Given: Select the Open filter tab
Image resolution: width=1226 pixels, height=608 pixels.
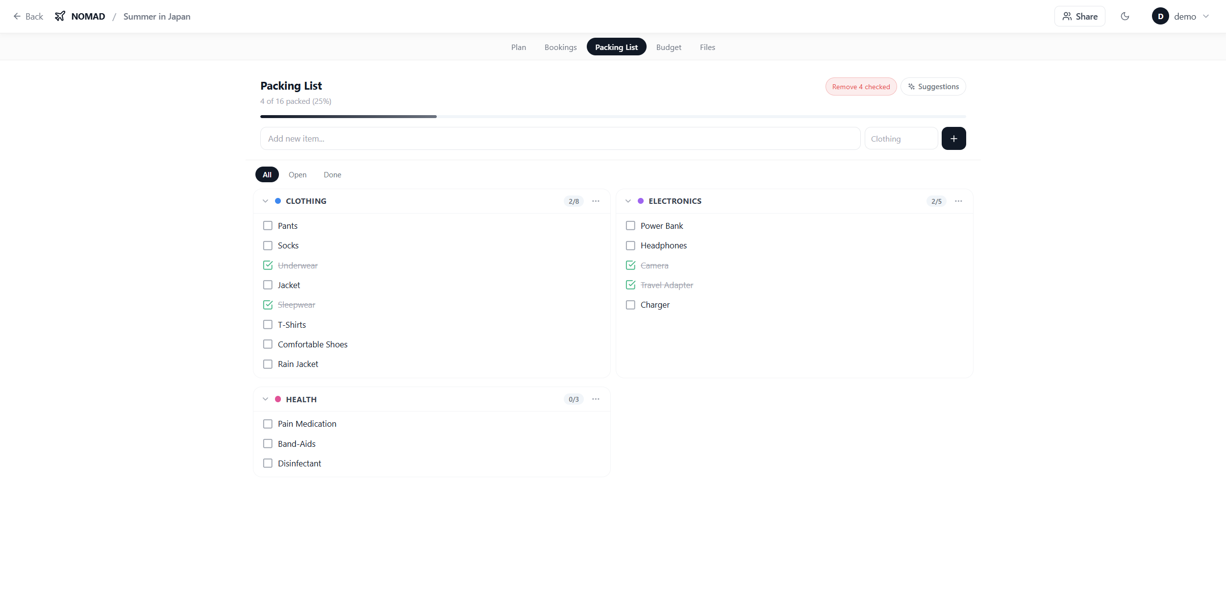Looking at the screenshot, I should pos(297,175).
